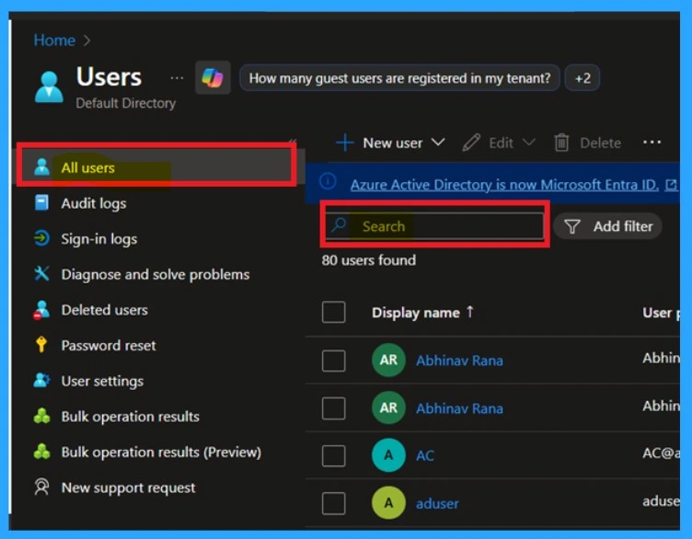Click the trash Delete icon

pyautogui.click(x=561, y=143)
